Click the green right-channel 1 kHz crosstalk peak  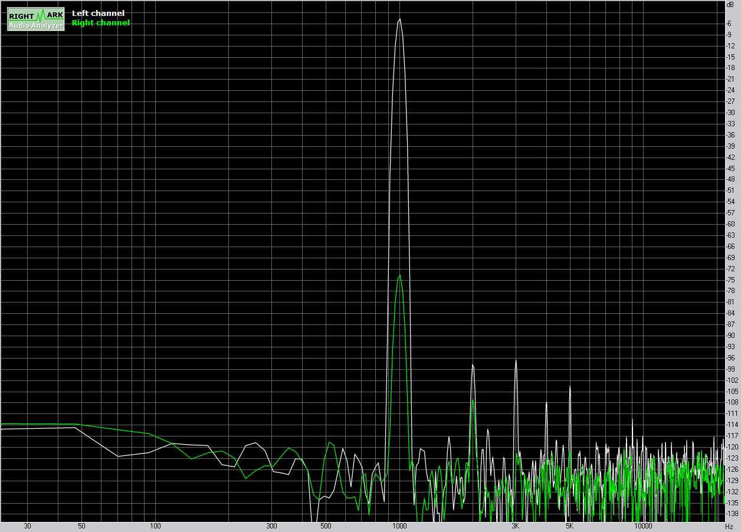400,275
